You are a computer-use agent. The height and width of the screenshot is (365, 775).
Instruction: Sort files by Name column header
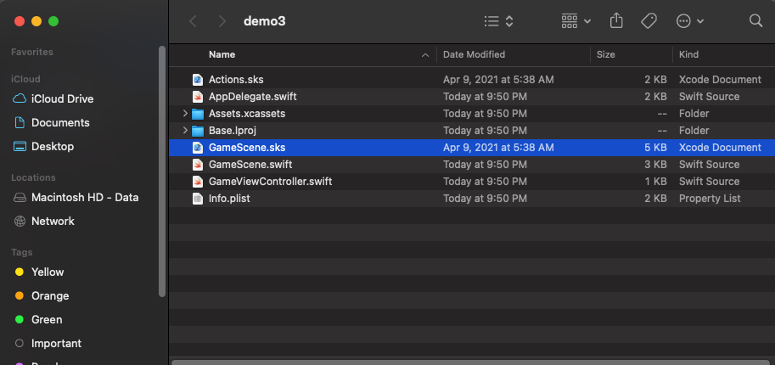coord(222,54)
